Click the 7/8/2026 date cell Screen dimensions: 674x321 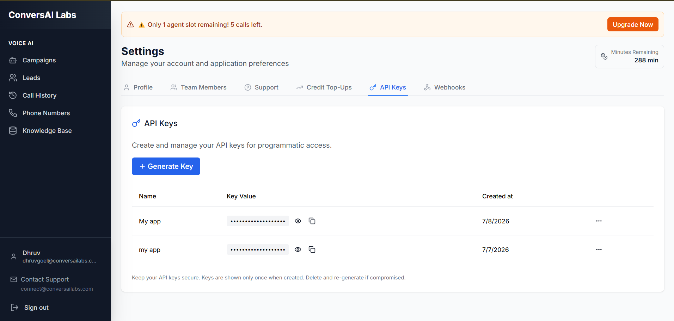coord(496,221)
